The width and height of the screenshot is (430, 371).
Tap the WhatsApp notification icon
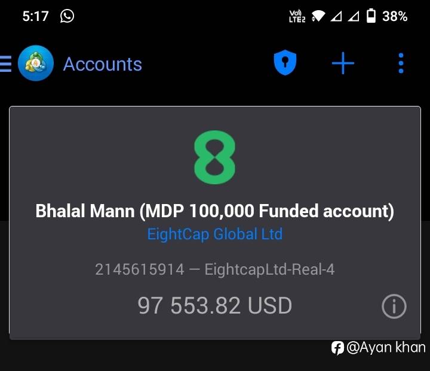(x=67, y=16)
